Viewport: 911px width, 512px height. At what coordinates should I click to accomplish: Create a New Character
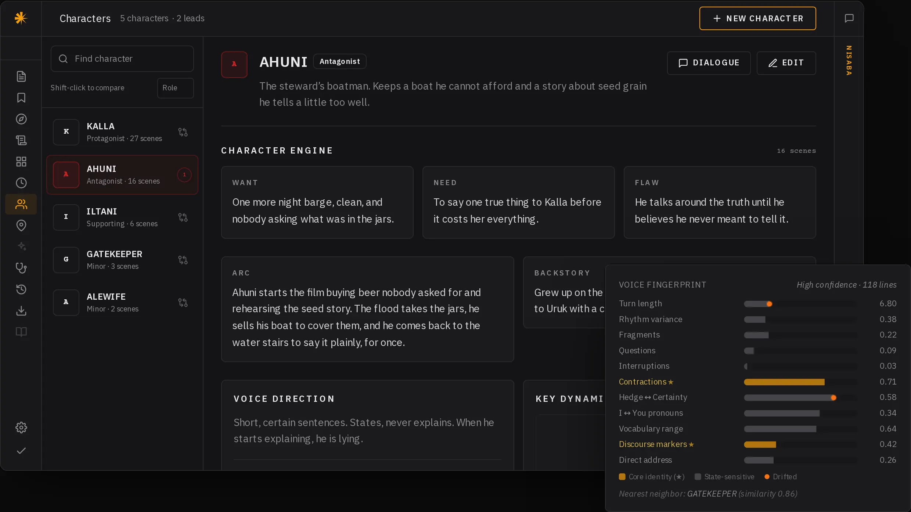[x=757, y=18]
